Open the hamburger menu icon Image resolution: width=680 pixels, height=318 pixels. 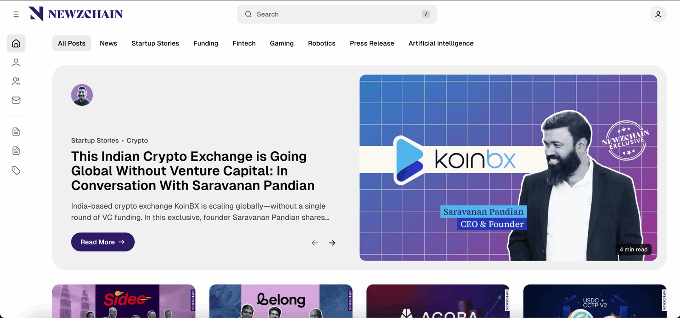pyautogui.click(x=16, y=14)
